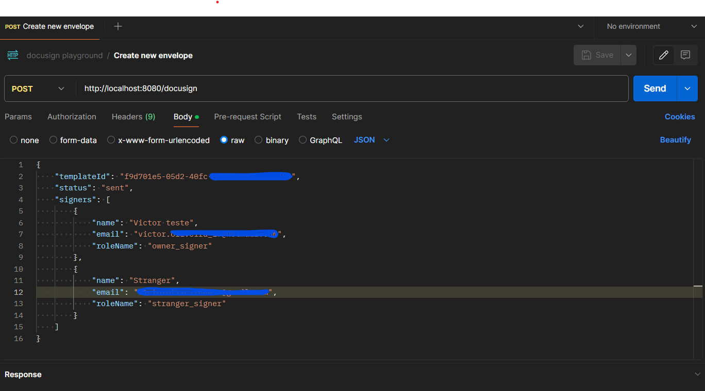Image resolution: width=705 pixels, height=391 pixels.
Task: Expand the Response panel chevron
Action: 698,375
